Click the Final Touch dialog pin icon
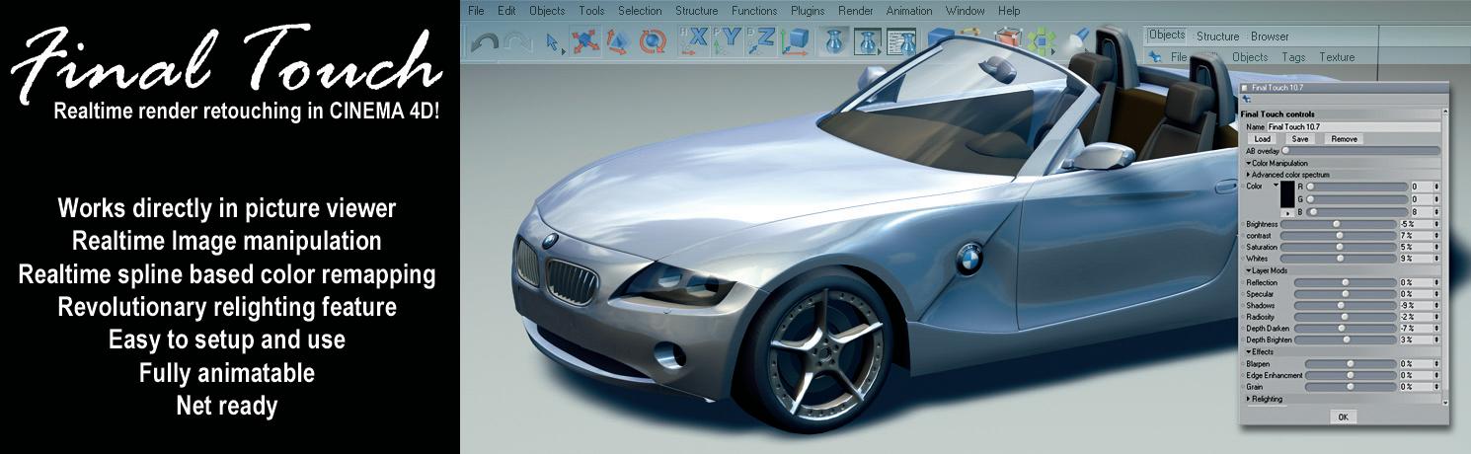 pyautogui.click(x=1247, y=99)
